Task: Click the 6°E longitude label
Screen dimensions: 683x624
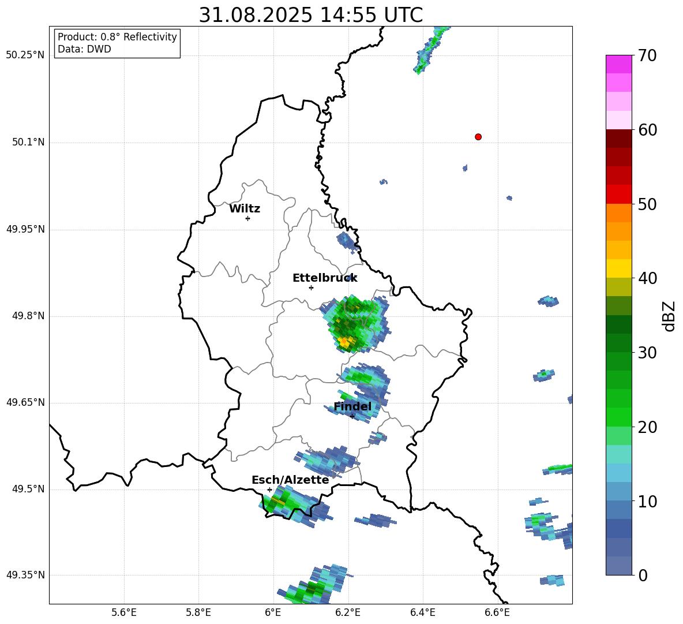Action: click(273, 612)
